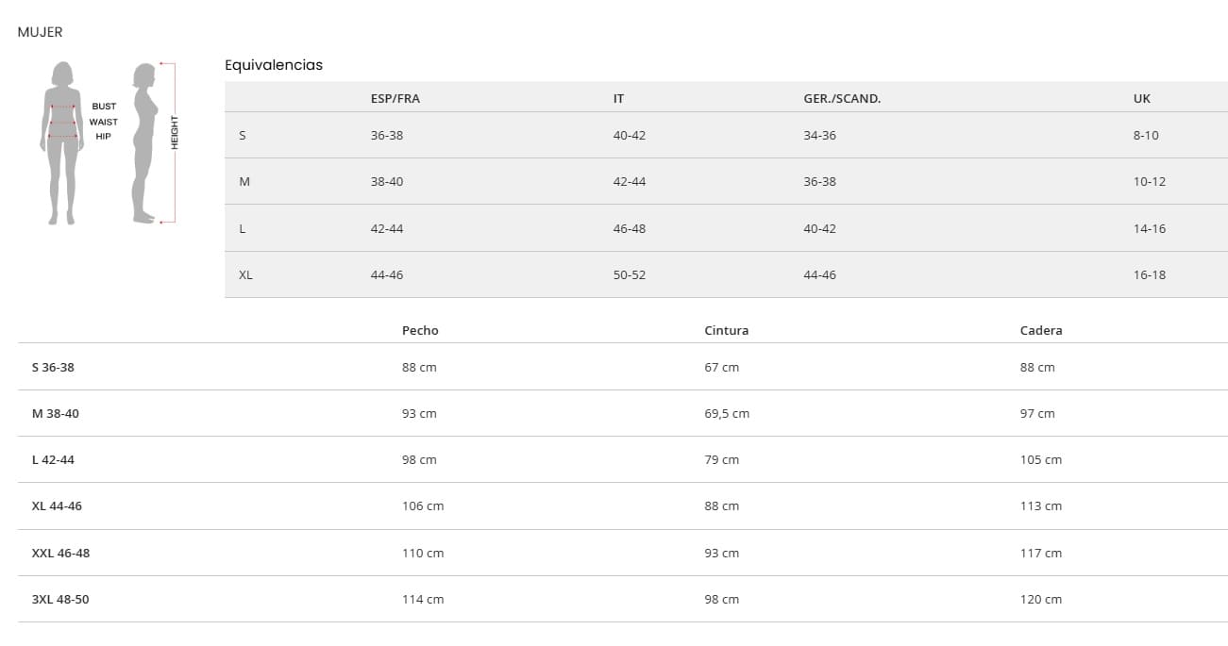Click the UK column header

click(1141, 98)
